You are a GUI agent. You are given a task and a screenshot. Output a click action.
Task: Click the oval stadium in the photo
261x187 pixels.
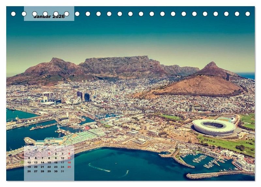pos(214,127)
